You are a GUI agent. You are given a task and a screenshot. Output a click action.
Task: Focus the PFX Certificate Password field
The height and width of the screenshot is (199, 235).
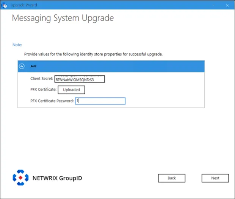coord(100,101)
